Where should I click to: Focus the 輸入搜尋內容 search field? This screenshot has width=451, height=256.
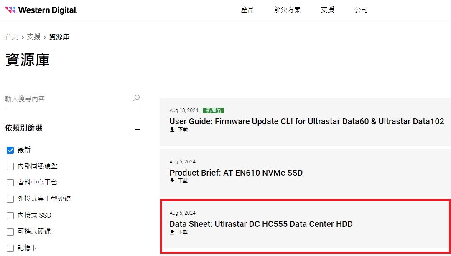point(67,99)
